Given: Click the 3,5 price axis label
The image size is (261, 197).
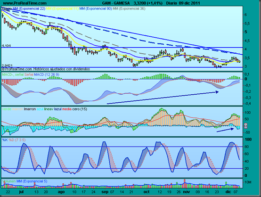Looking at the screenshot, I should [247, 58].
